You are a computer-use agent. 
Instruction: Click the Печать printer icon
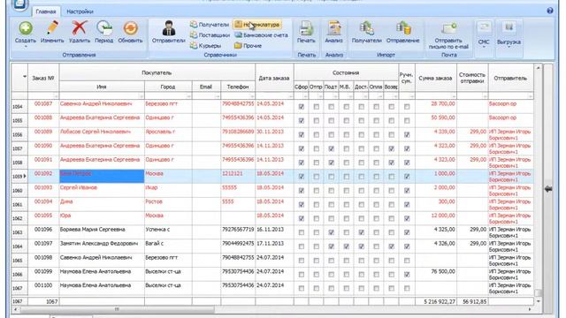point(306,28)
